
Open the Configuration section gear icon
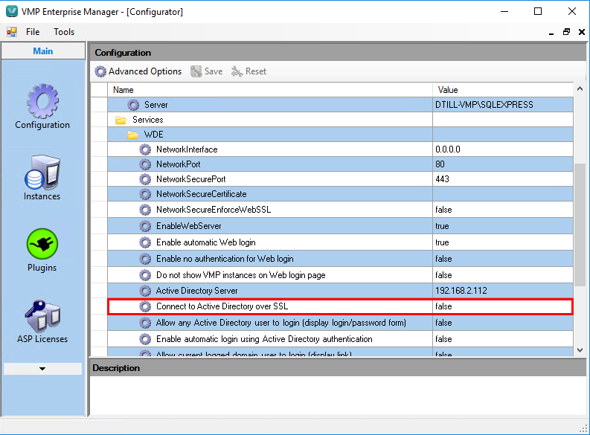click(x=42, y=101)
